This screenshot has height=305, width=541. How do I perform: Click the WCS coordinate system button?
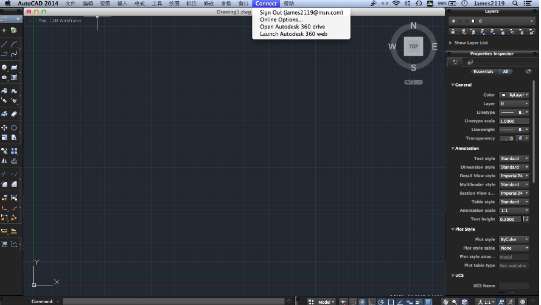[x=413, y=82]
